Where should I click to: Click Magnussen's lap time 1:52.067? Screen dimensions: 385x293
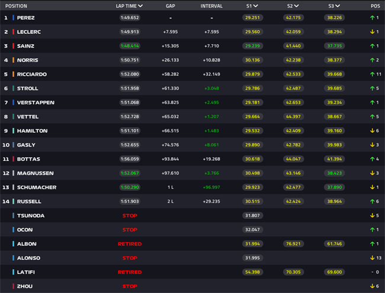click(x=130, y=173)
